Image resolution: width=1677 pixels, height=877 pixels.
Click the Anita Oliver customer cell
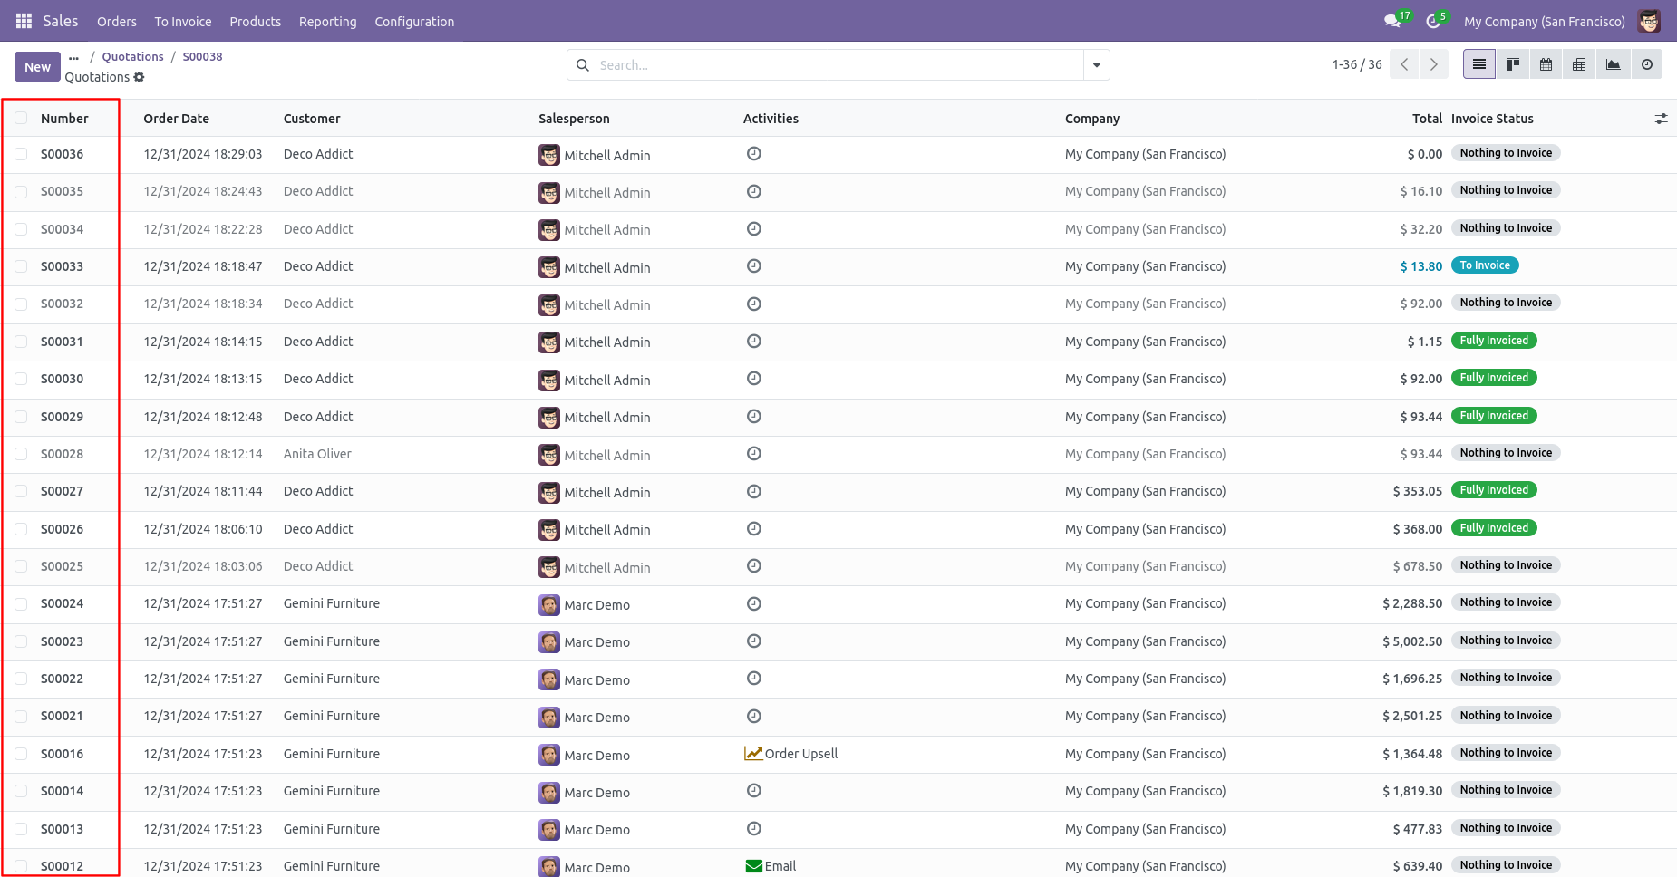pos(317,454)
